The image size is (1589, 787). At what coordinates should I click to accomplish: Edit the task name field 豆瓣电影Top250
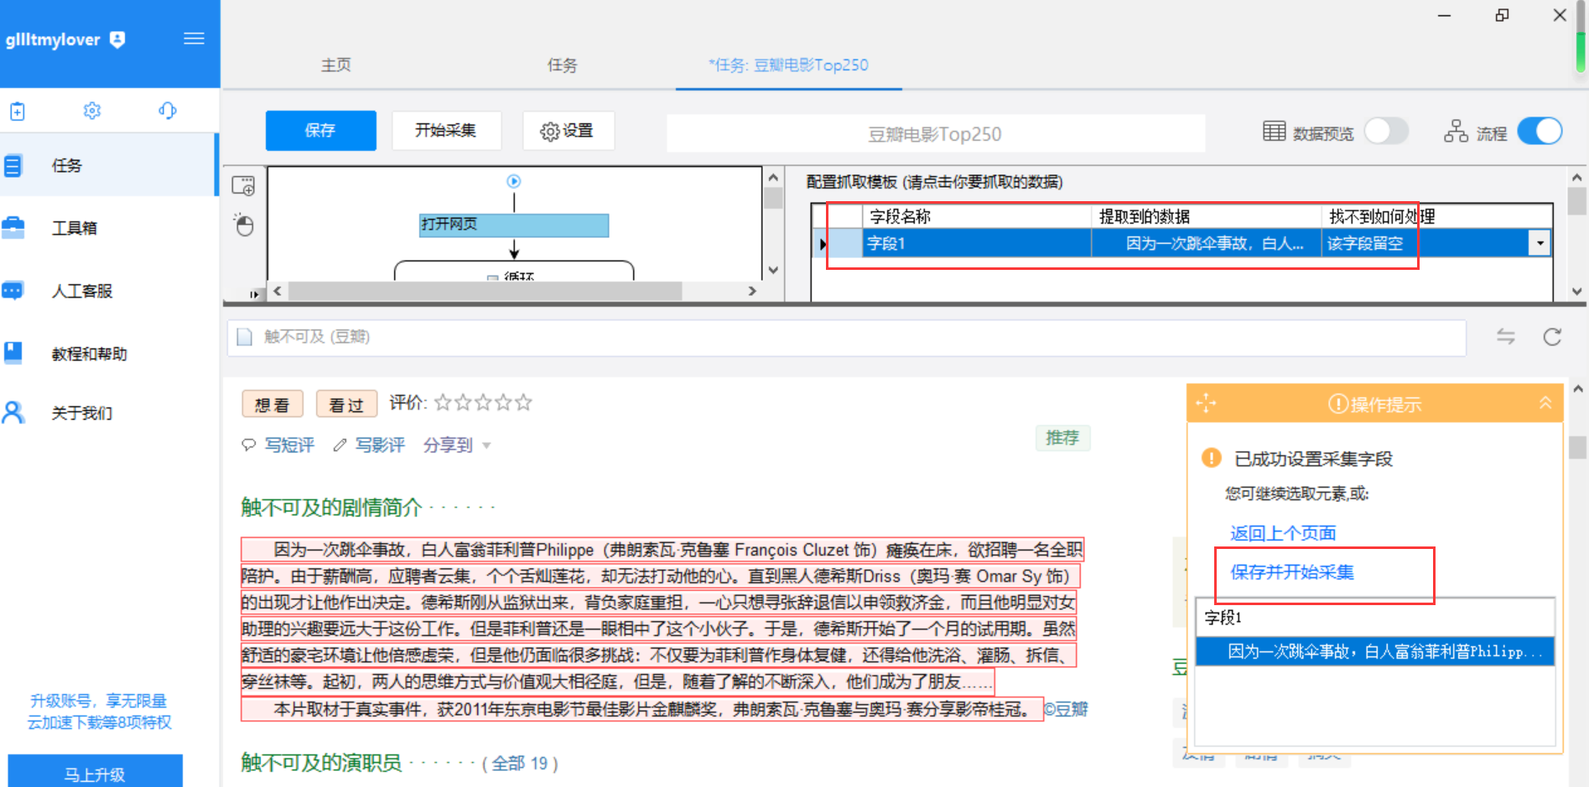(x=935, y=134)
